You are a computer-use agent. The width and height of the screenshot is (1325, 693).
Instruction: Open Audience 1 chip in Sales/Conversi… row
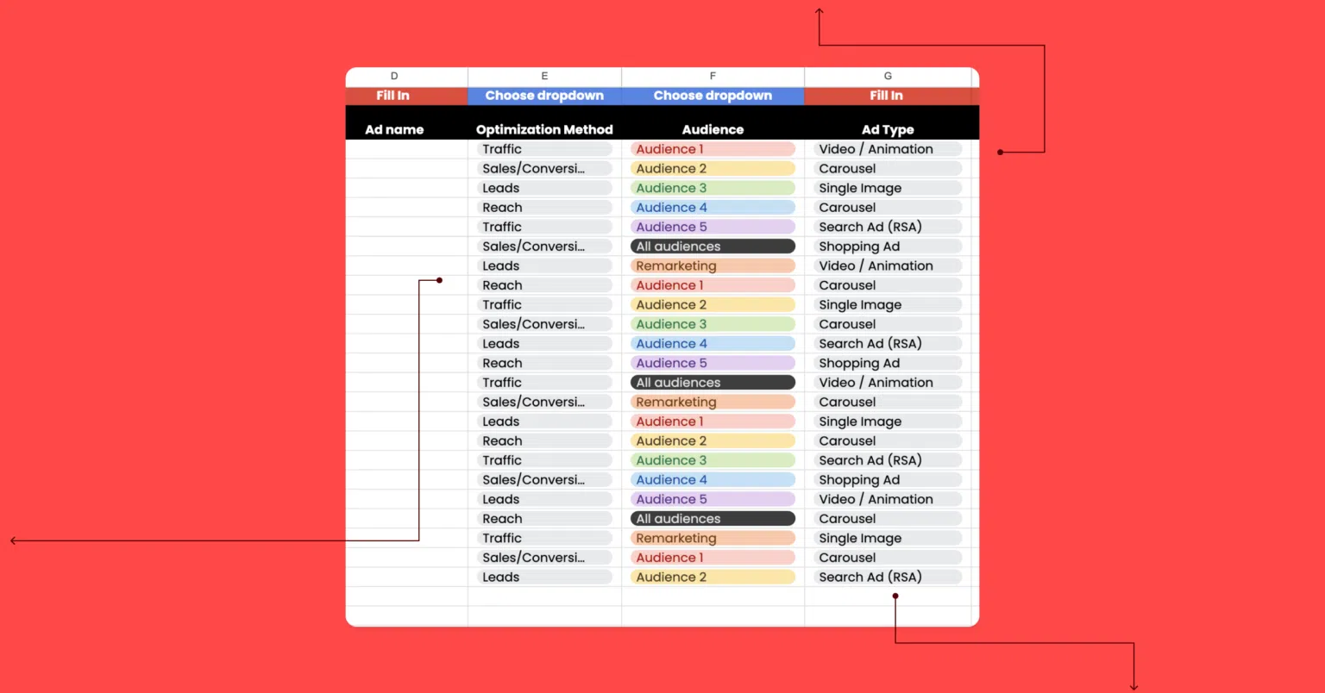pos(713,558)
